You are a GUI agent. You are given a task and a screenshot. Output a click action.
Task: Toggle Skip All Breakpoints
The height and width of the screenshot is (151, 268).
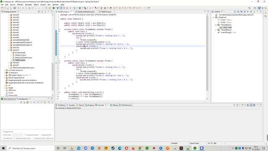tap(34, 102)
